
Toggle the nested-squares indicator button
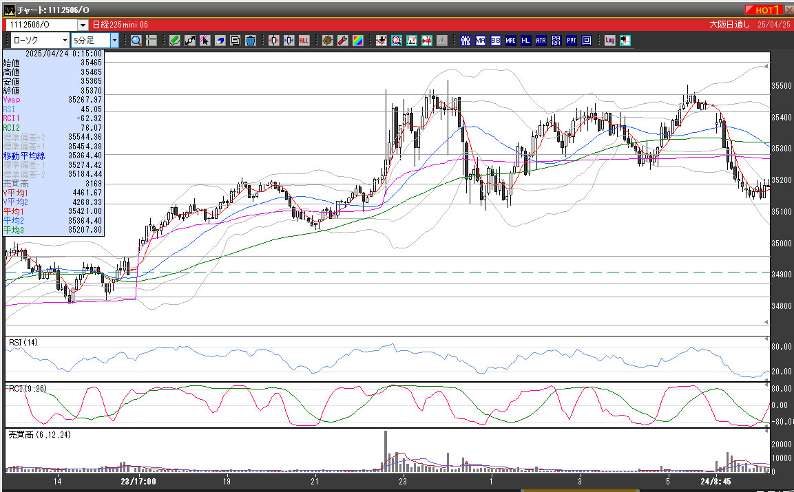click(587, 41)
